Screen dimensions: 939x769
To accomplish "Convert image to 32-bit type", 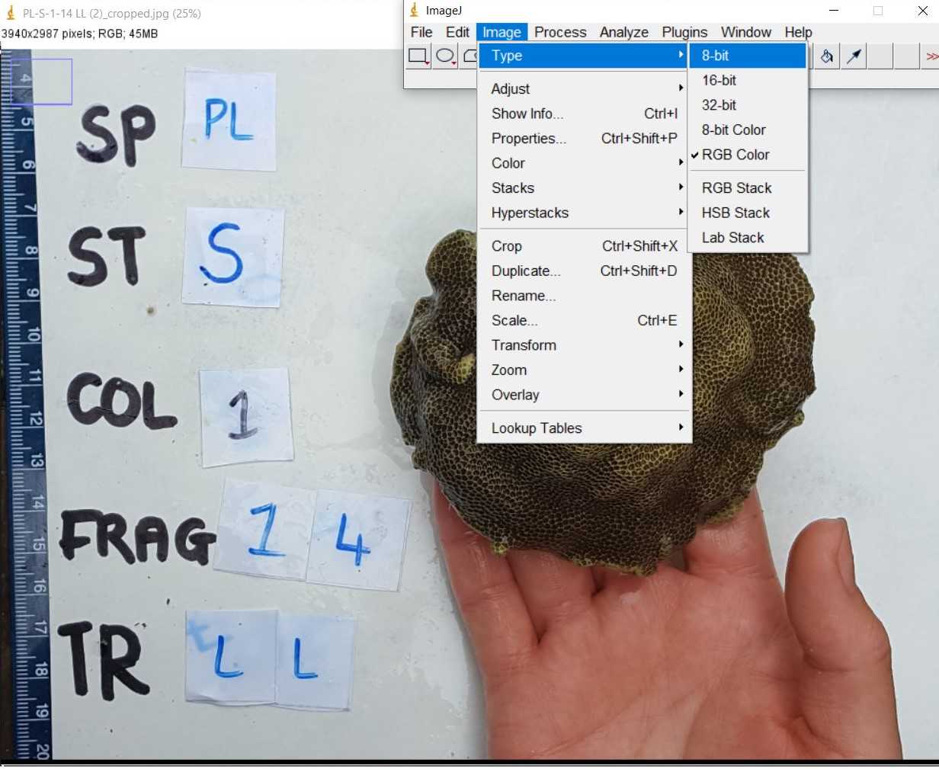I will [x=747, y=105].
